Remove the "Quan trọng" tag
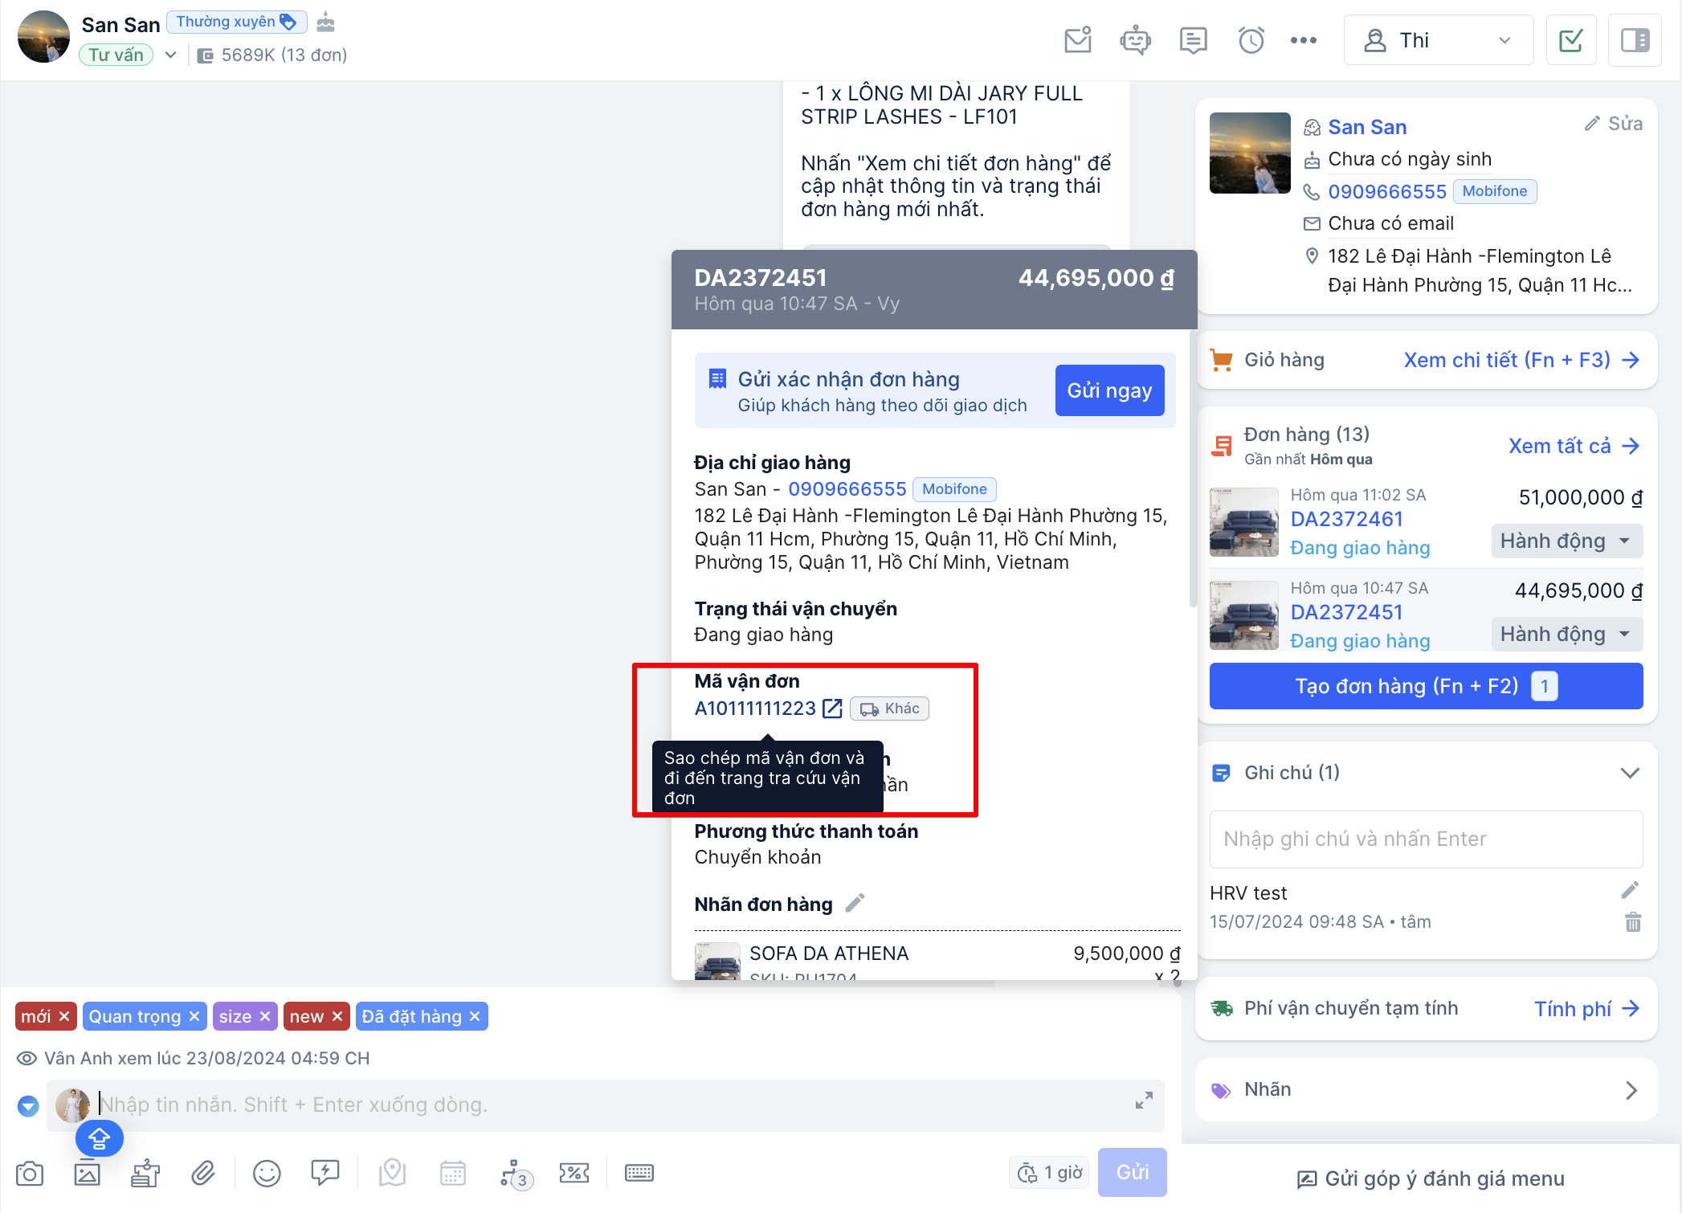Screen dimensions: 1682x1213 coord(194,1017)
